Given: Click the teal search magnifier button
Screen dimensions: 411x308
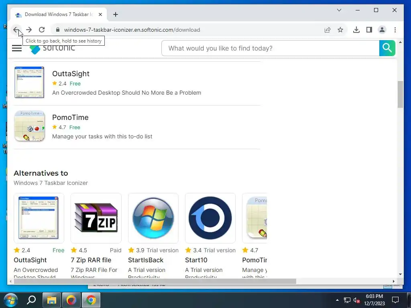Looking at the screenshot, I should (x=387, y=48).
